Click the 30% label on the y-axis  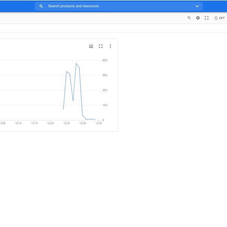click(x=105, y=75)
